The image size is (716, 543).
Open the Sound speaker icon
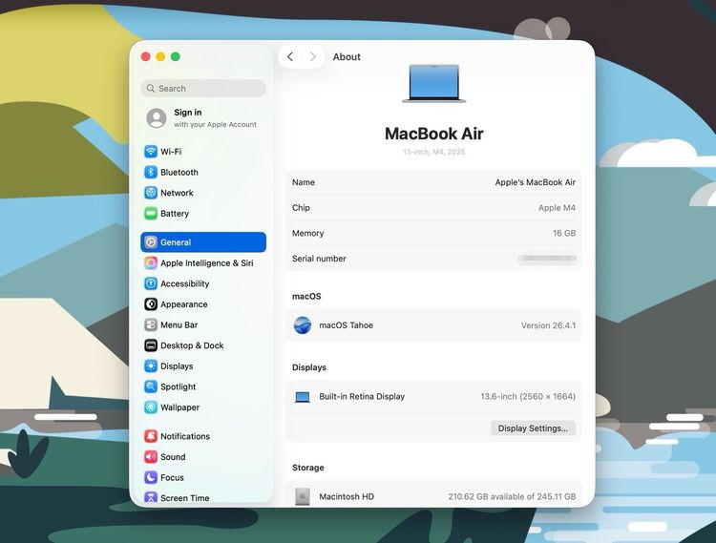151,457
